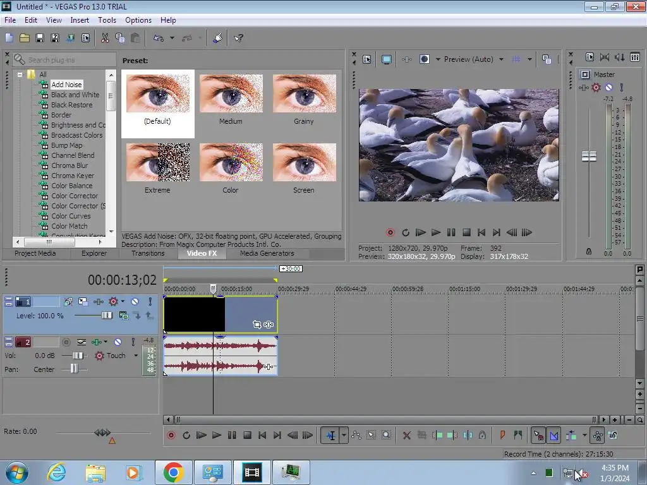Toggle Enable Snapping in timeline toolbar

pos(538,435)
